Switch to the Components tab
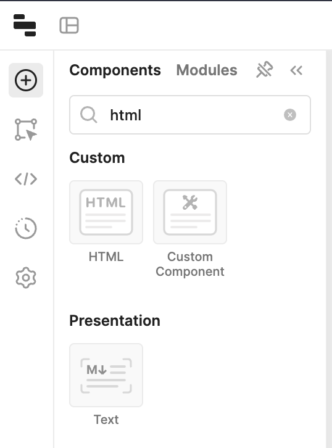Image resolution: width=332 pixels, height=448 pixels. [x=115, y=70]
